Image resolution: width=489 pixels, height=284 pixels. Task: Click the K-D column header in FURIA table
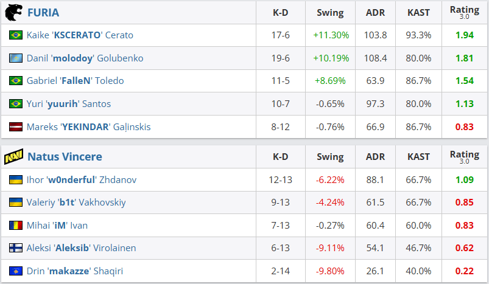[x=281, y=12]
